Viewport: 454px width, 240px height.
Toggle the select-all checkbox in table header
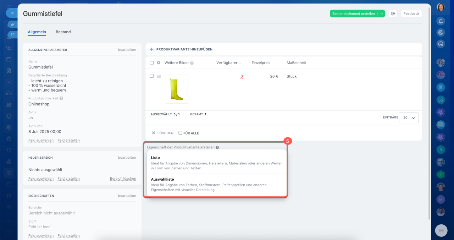coord(151,63)
